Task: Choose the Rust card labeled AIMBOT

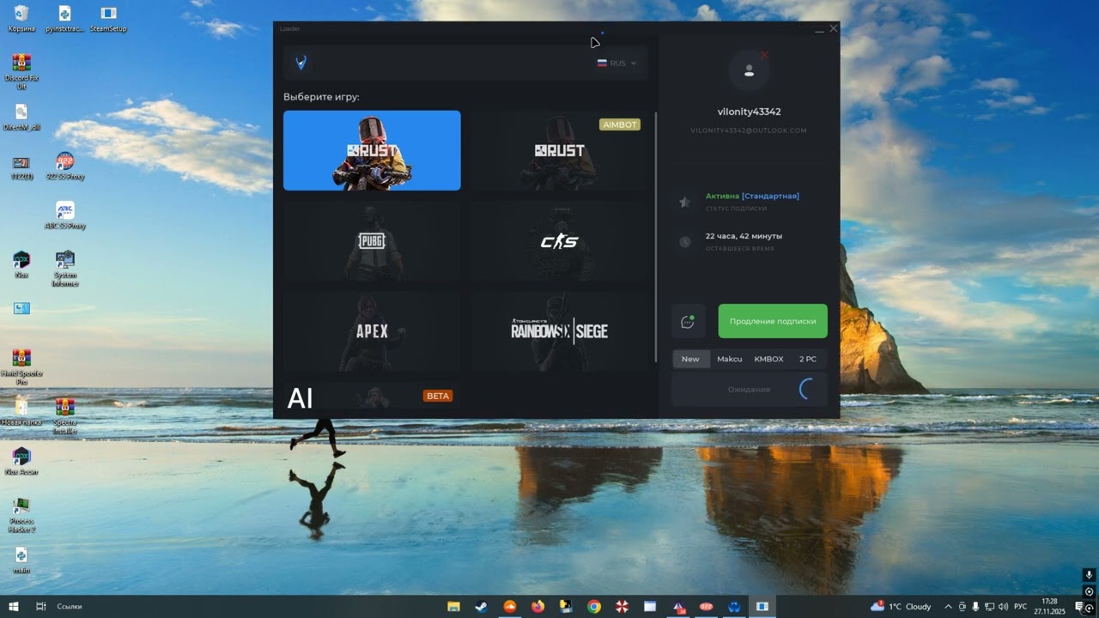Action: point(559,150)
